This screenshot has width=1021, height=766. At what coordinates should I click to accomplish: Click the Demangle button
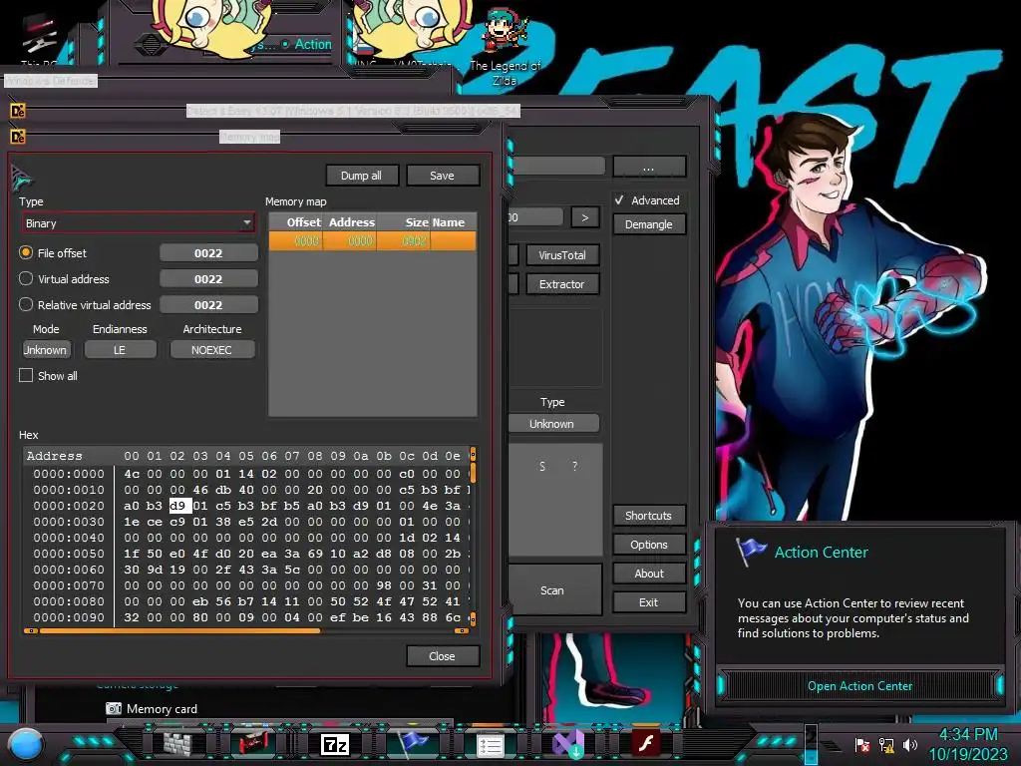[648, 224]
